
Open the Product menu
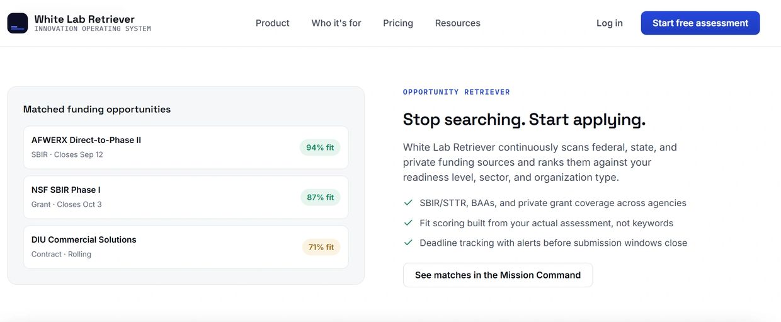click(273, 23)
